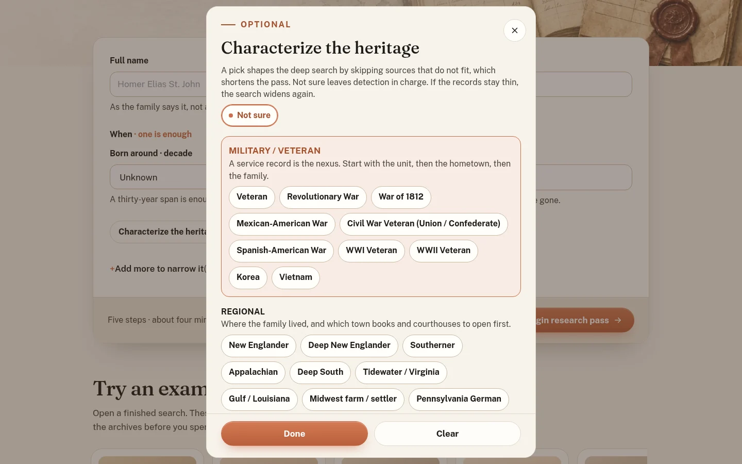Close the heritage dialog with the X icon

pos(514,30)
